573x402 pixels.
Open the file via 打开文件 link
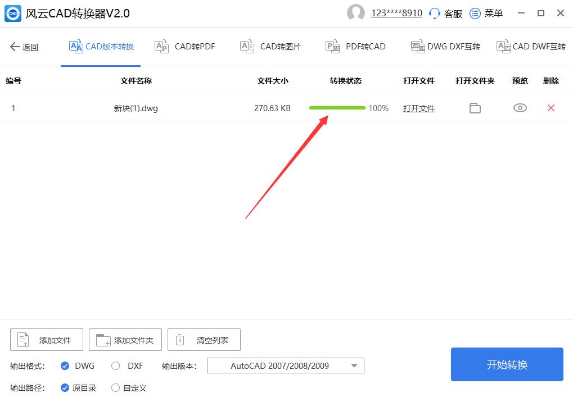(x=418, y=108)
